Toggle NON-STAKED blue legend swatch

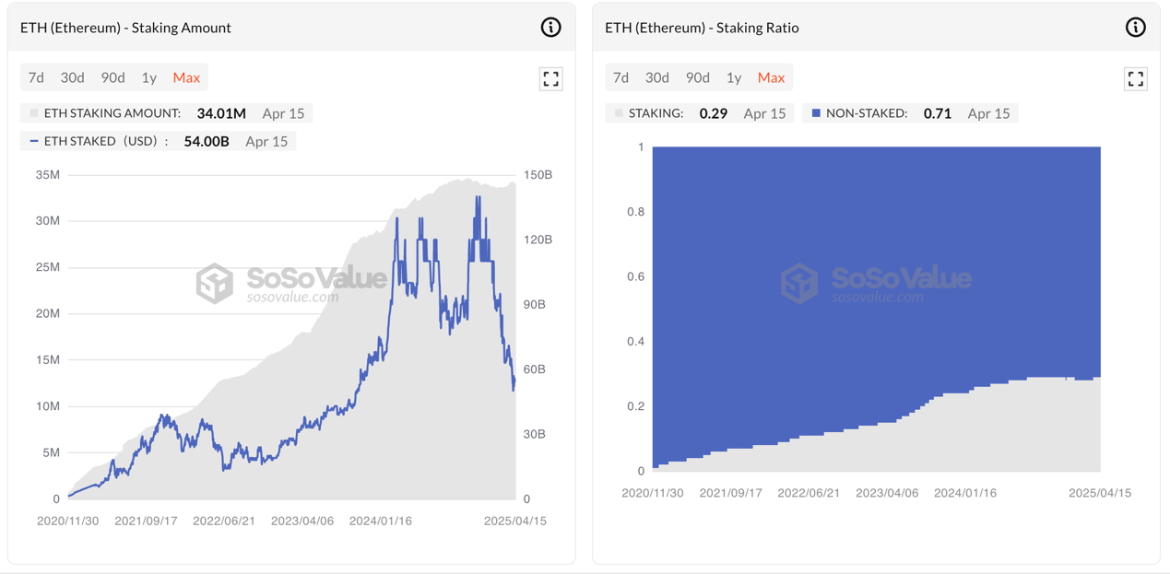tap(816, 113)
